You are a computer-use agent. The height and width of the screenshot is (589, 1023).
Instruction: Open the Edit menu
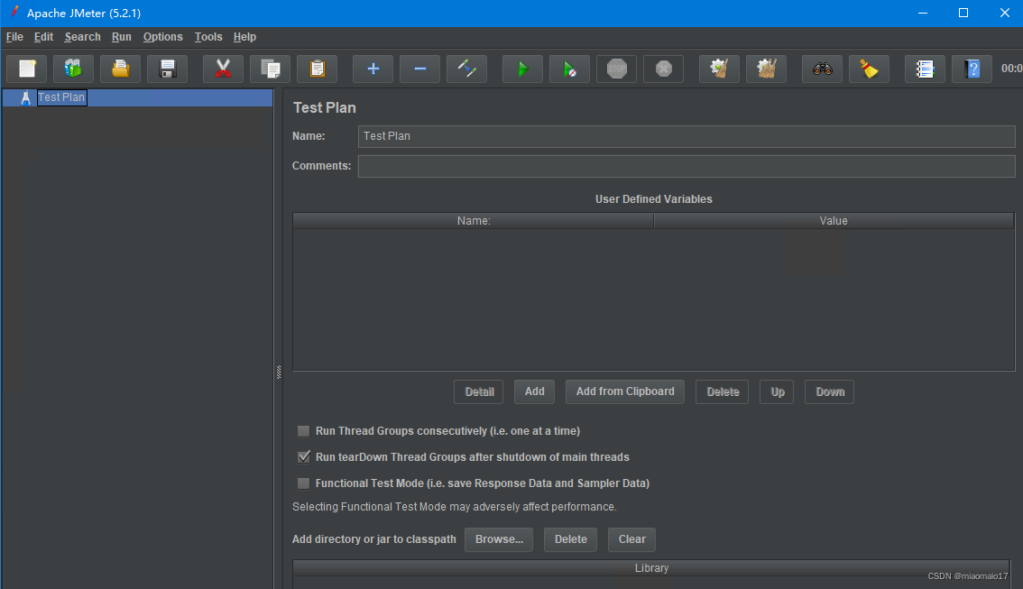pyautogui.click(x=43, y=36)
